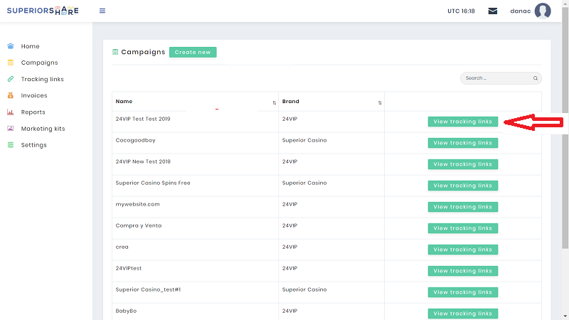Click the Campaigns icon in sidebar
The height and width of the screenshot is (320, 569).
11,63
